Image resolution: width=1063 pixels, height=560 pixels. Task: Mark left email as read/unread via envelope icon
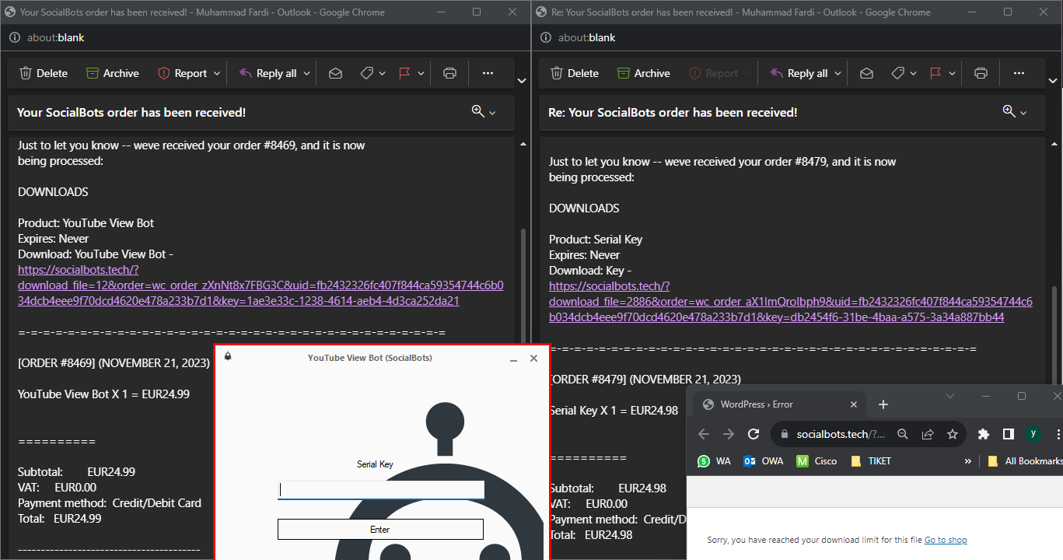[x=335, y=73]
